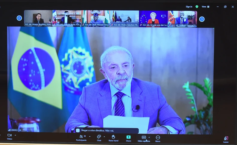The image size is (237, 145).
Task: Select William Samoei Ruto video thumbnail
Action: 183,19
